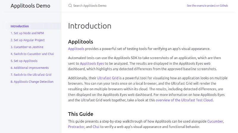The width and height of the screenshot is (238, 133).
Task: Open overview of the Ultrafast Test Cloud
Action: pos(184,100)
